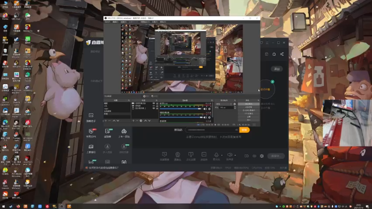Click the microphone icon in streaming app toolbar

[x=216, y=155]
